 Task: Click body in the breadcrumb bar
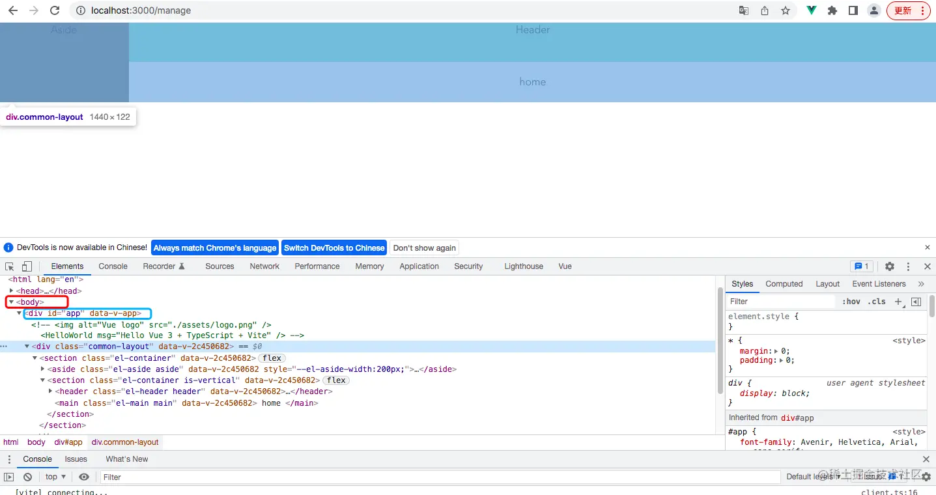click(x=36, y=442)
